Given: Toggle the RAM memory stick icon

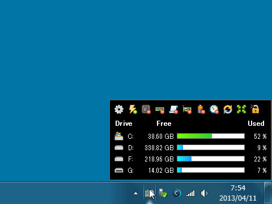Looking at the screenshot, I should 160,110.
